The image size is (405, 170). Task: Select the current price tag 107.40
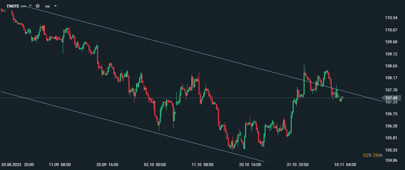(x=391, y=98)
